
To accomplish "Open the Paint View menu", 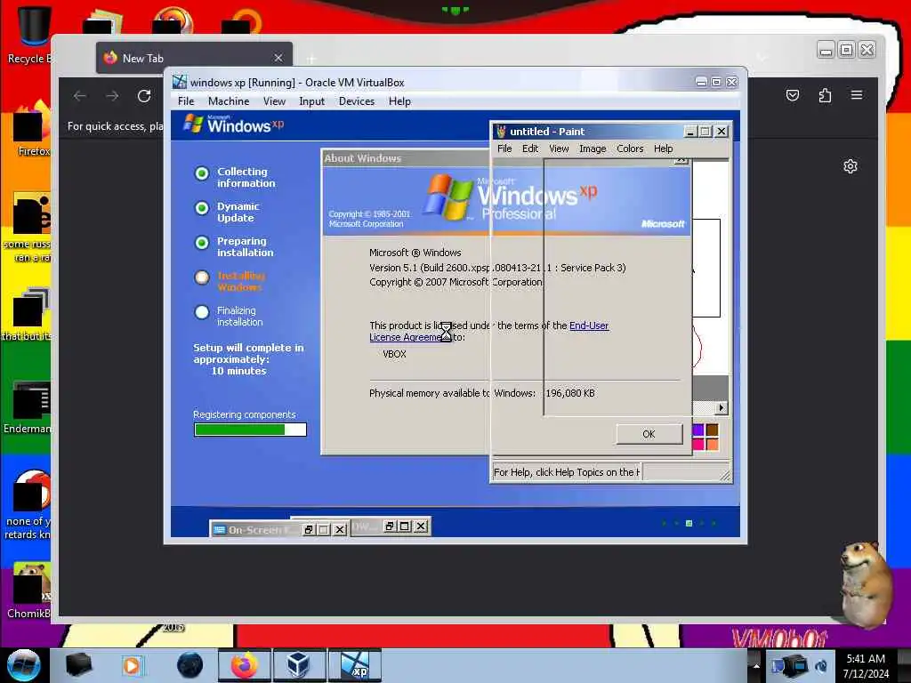I will coord(559,149).
